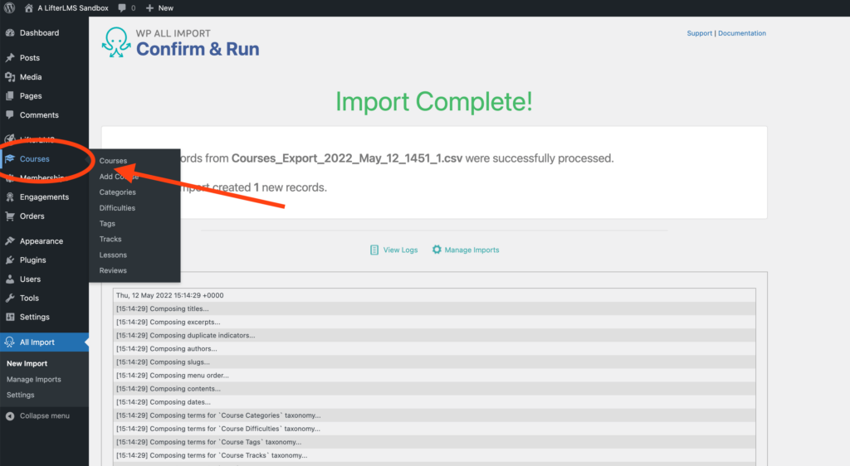Click the Plugins plug icon
This screenshot has height=466, width=850.
(x=10, y=260)
